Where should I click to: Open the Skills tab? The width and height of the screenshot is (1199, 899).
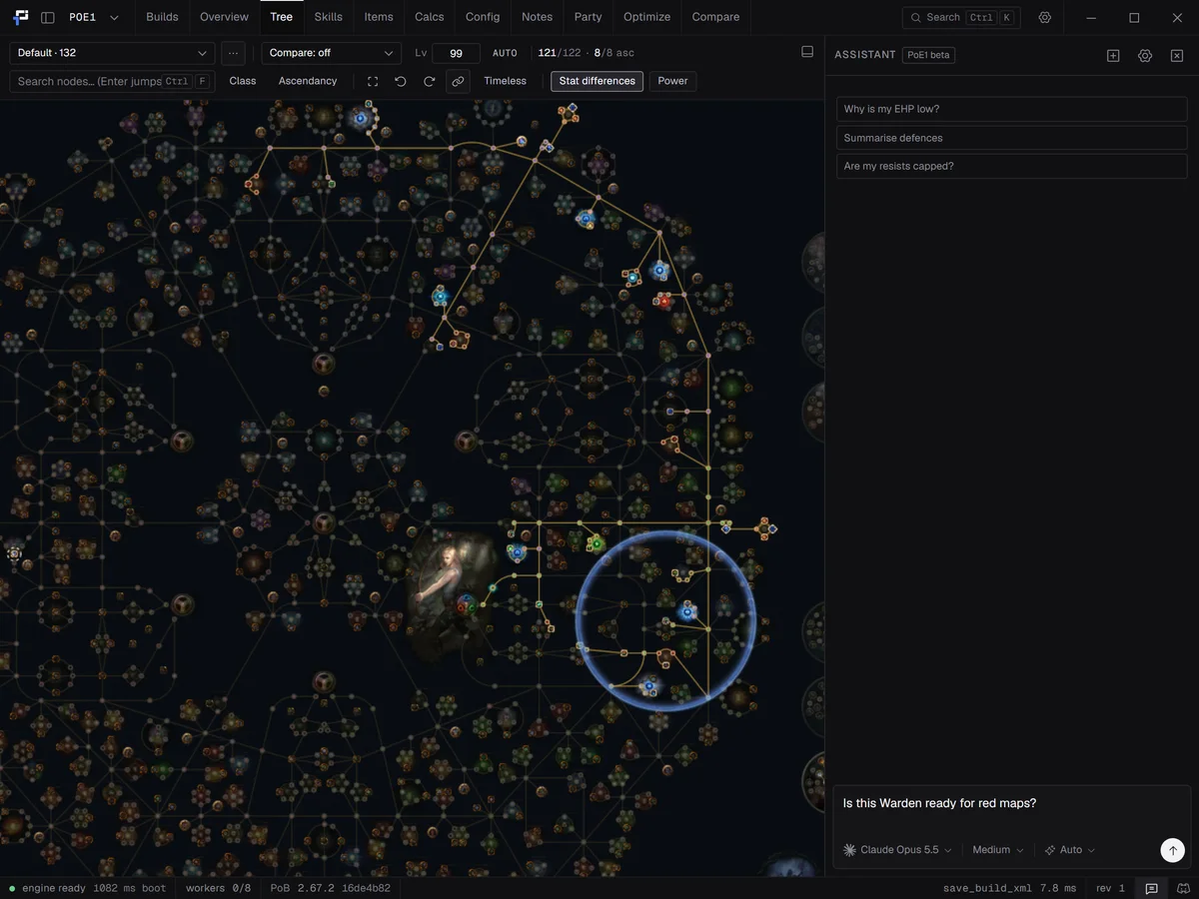[x=328, y=17]
